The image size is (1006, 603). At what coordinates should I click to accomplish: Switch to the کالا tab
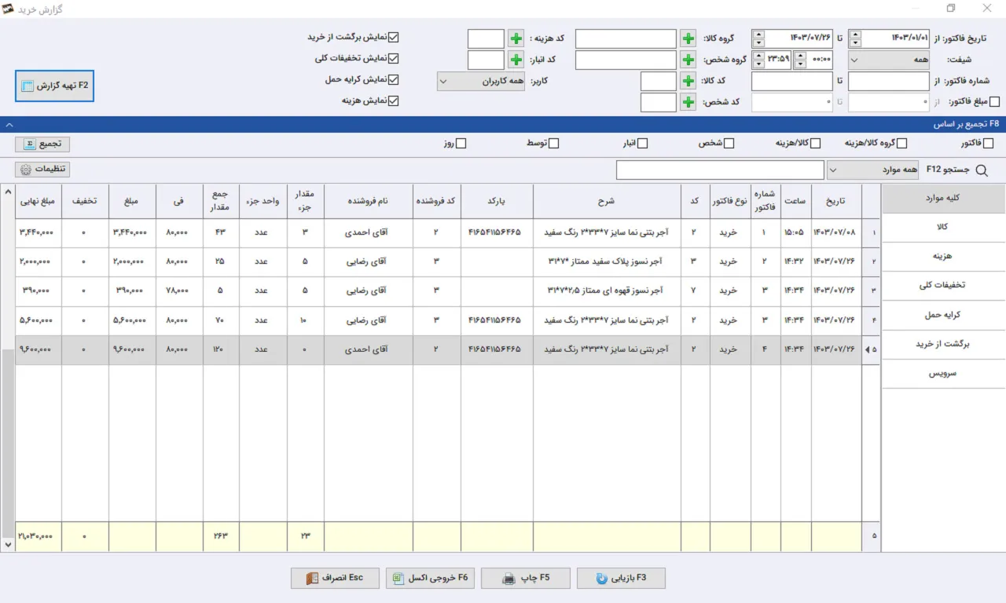pos(944,227)
